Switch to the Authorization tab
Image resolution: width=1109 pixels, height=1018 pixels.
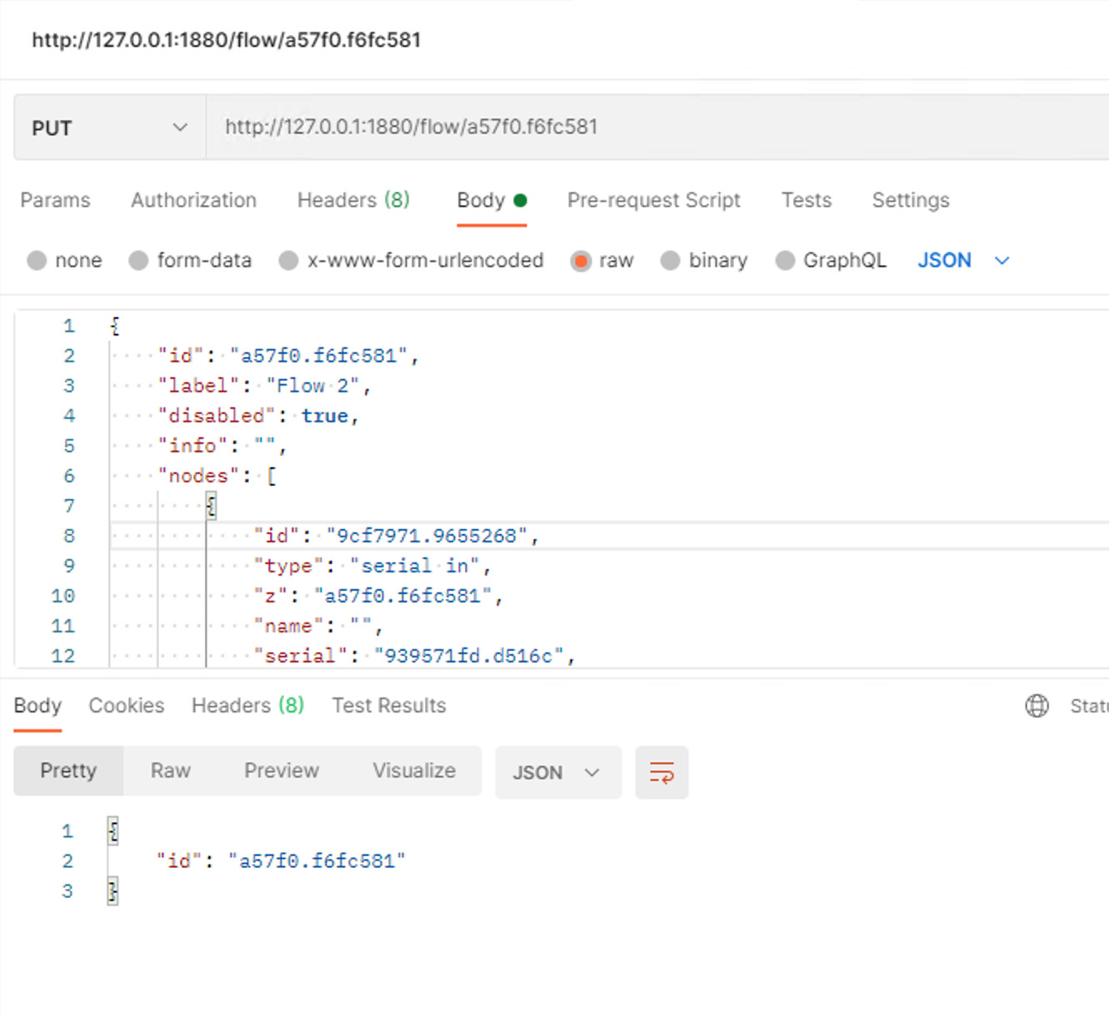click(193, 200)
